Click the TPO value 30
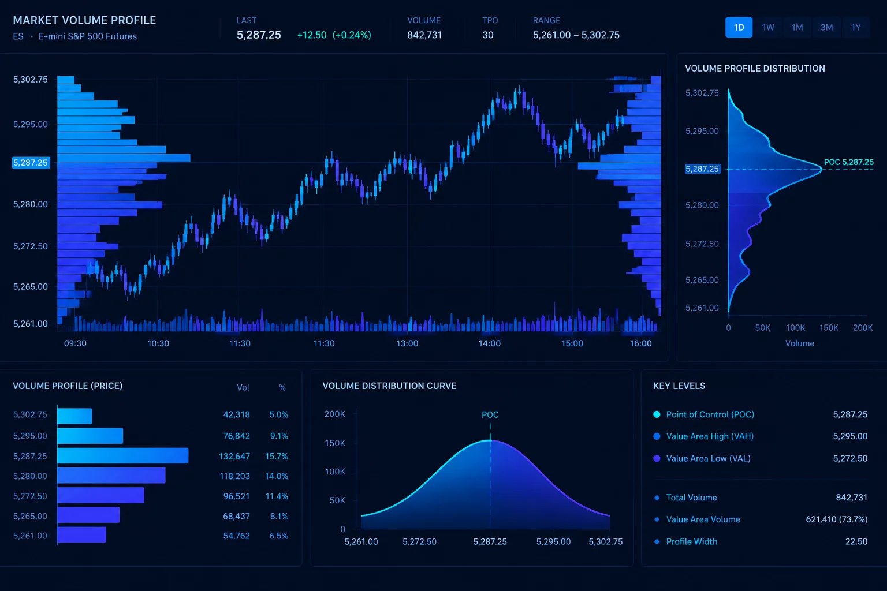This screenshot has width=887, height=591. (488, 35)
